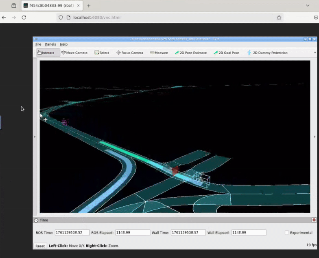
Task: Expand the left side panel arrow
Action: click(35, 137)
